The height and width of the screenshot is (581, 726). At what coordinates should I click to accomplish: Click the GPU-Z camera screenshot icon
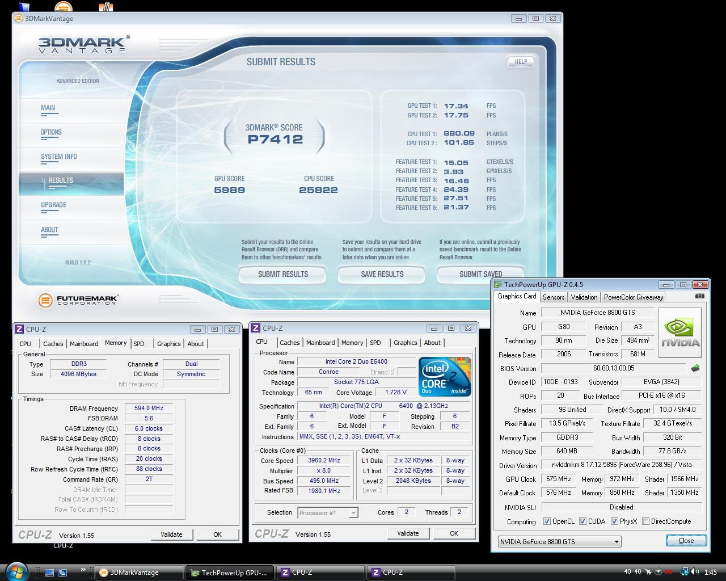point(700,296)
